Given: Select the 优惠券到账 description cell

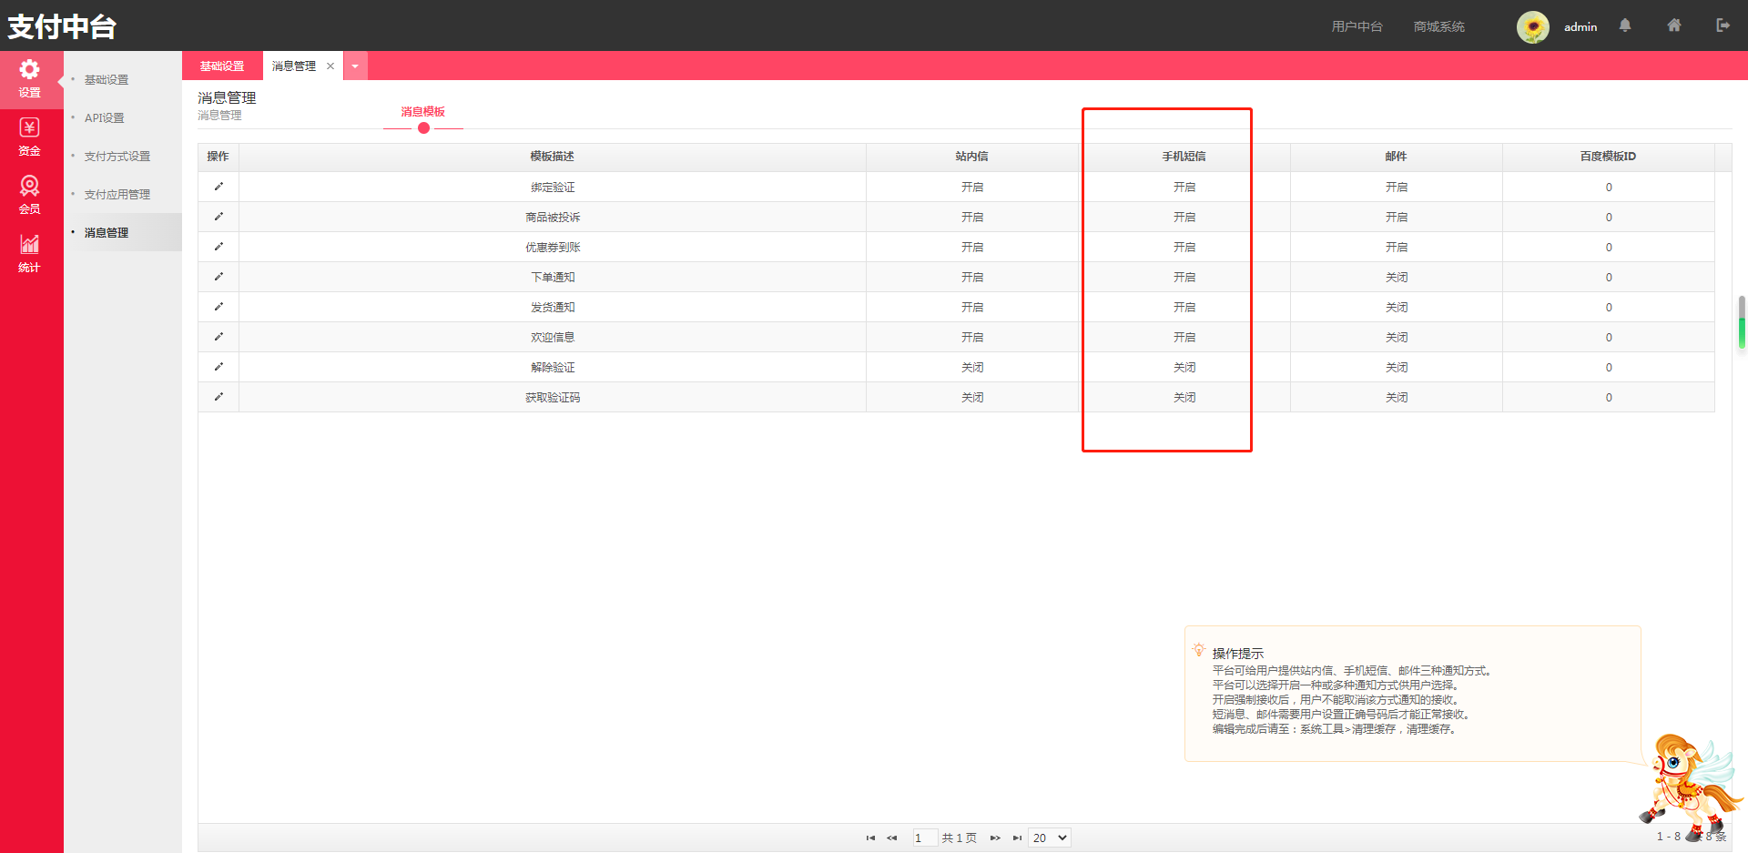Looking at the screenshot, I should [x=553, y=247].
